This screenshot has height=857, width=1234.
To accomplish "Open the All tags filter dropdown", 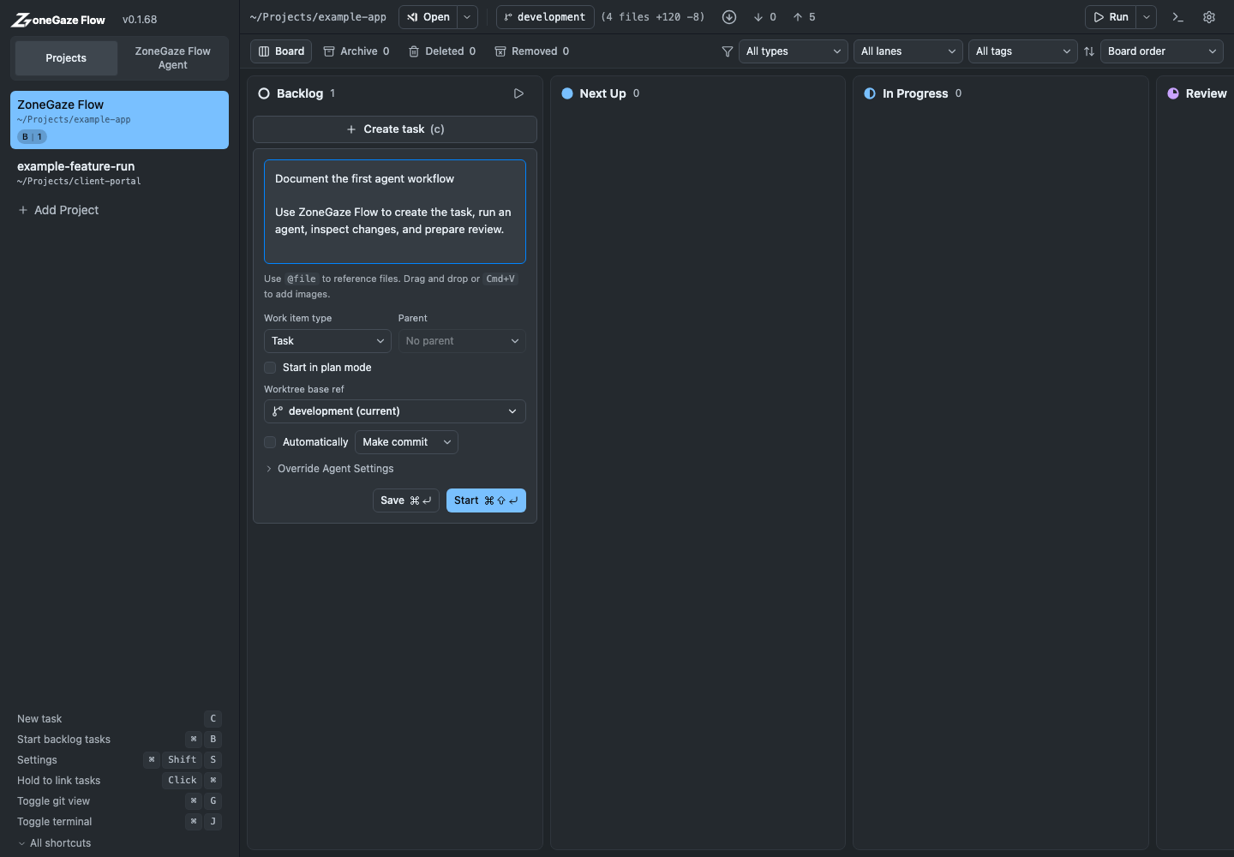I will point(1023,51).
